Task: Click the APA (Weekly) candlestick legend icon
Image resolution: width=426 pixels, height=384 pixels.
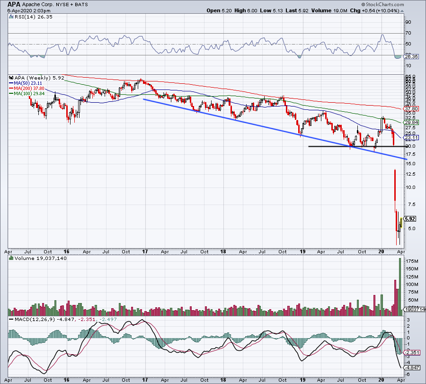Action: point(10,78)
